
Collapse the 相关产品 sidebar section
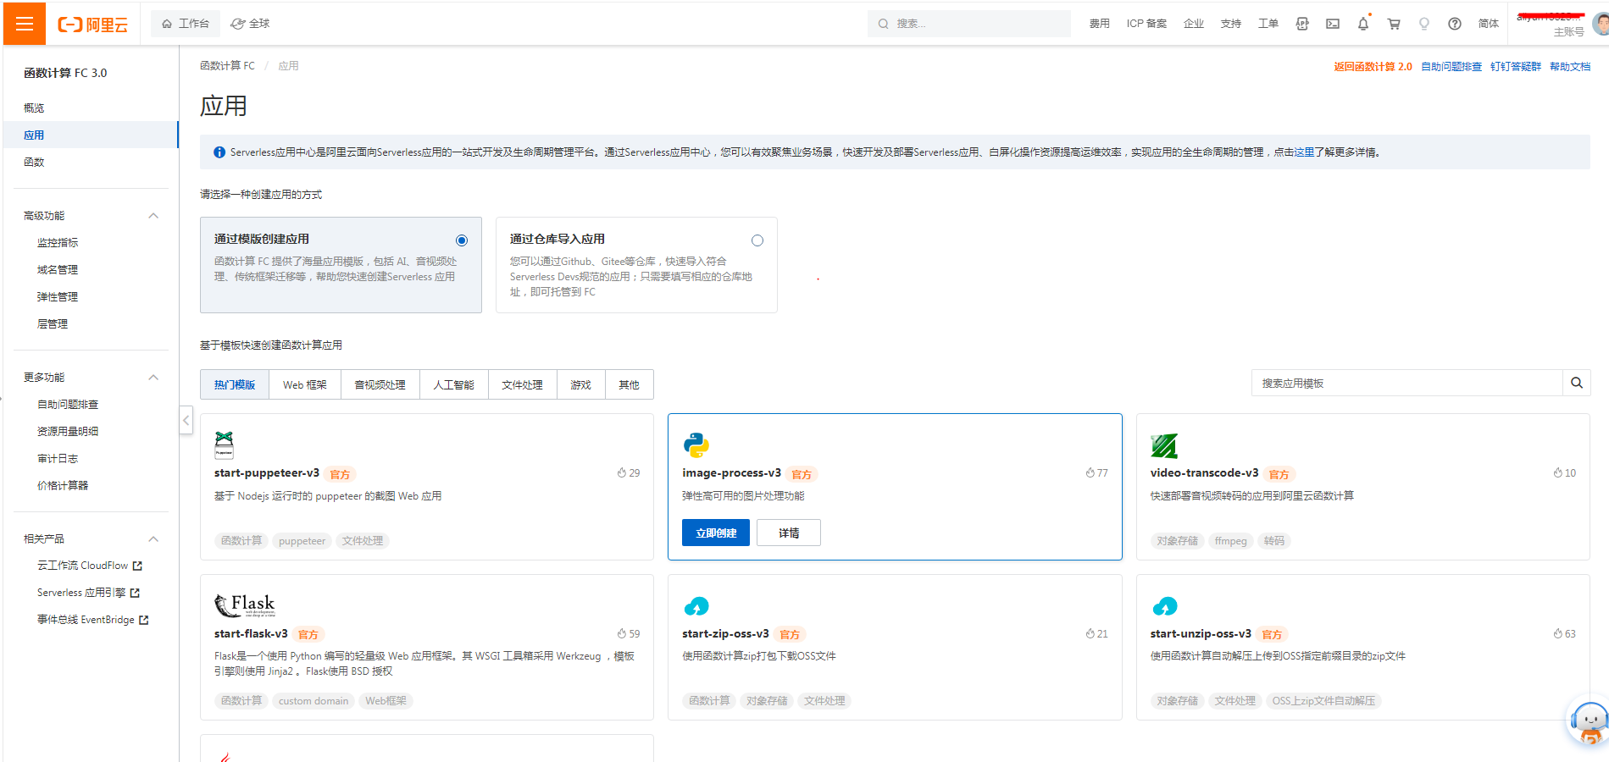153,539
